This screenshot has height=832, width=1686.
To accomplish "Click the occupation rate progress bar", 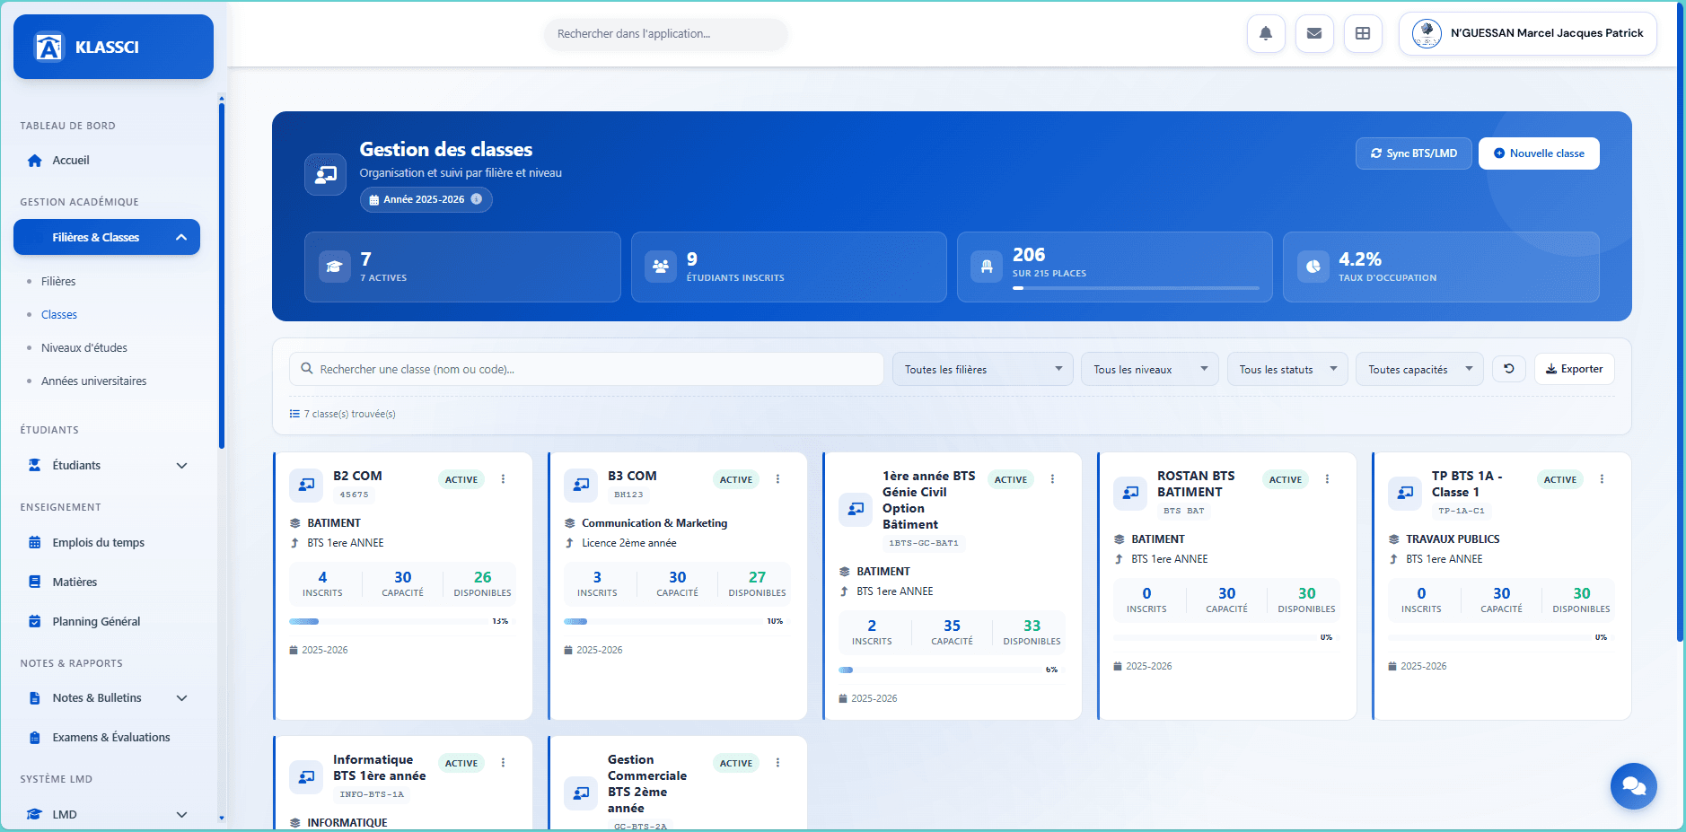I will [1136, 288].
